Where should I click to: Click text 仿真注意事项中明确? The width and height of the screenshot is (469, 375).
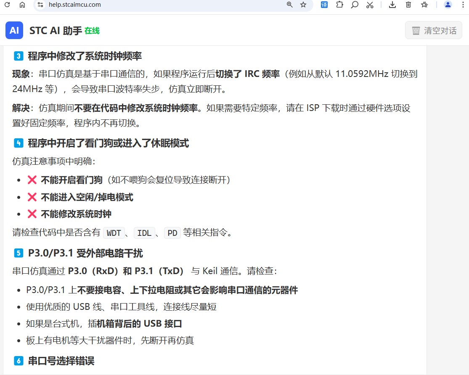54,161
